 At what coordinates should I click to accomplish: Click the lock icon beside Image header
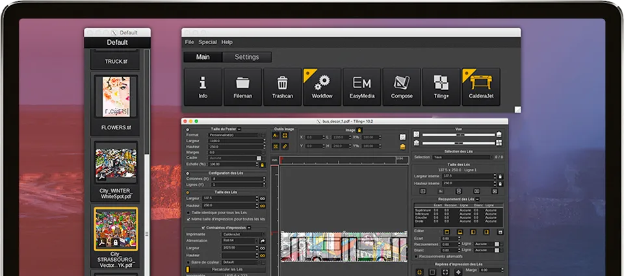pyautogui.click(x=359, y=130)
